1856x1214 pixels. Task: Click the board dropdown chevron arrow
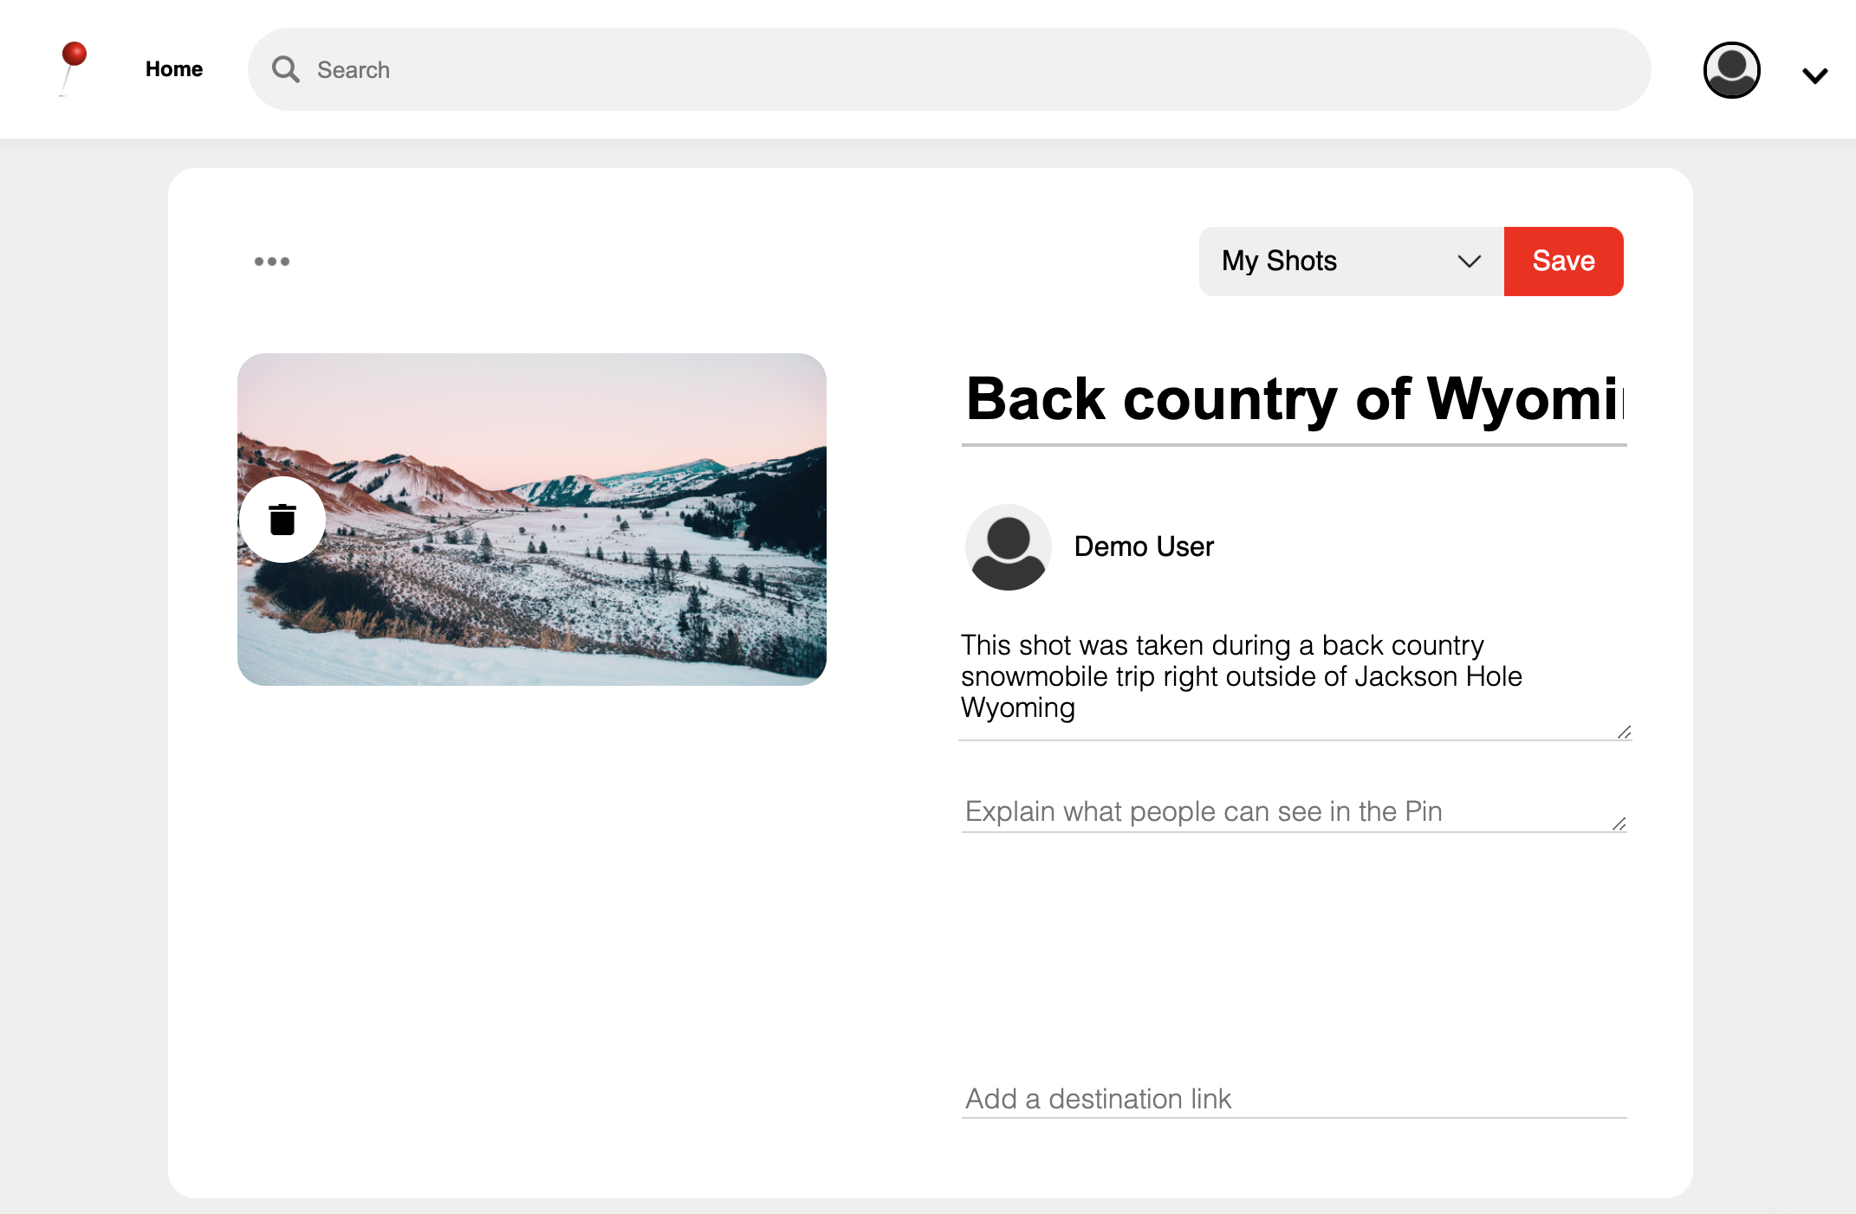pos(1469,262)
